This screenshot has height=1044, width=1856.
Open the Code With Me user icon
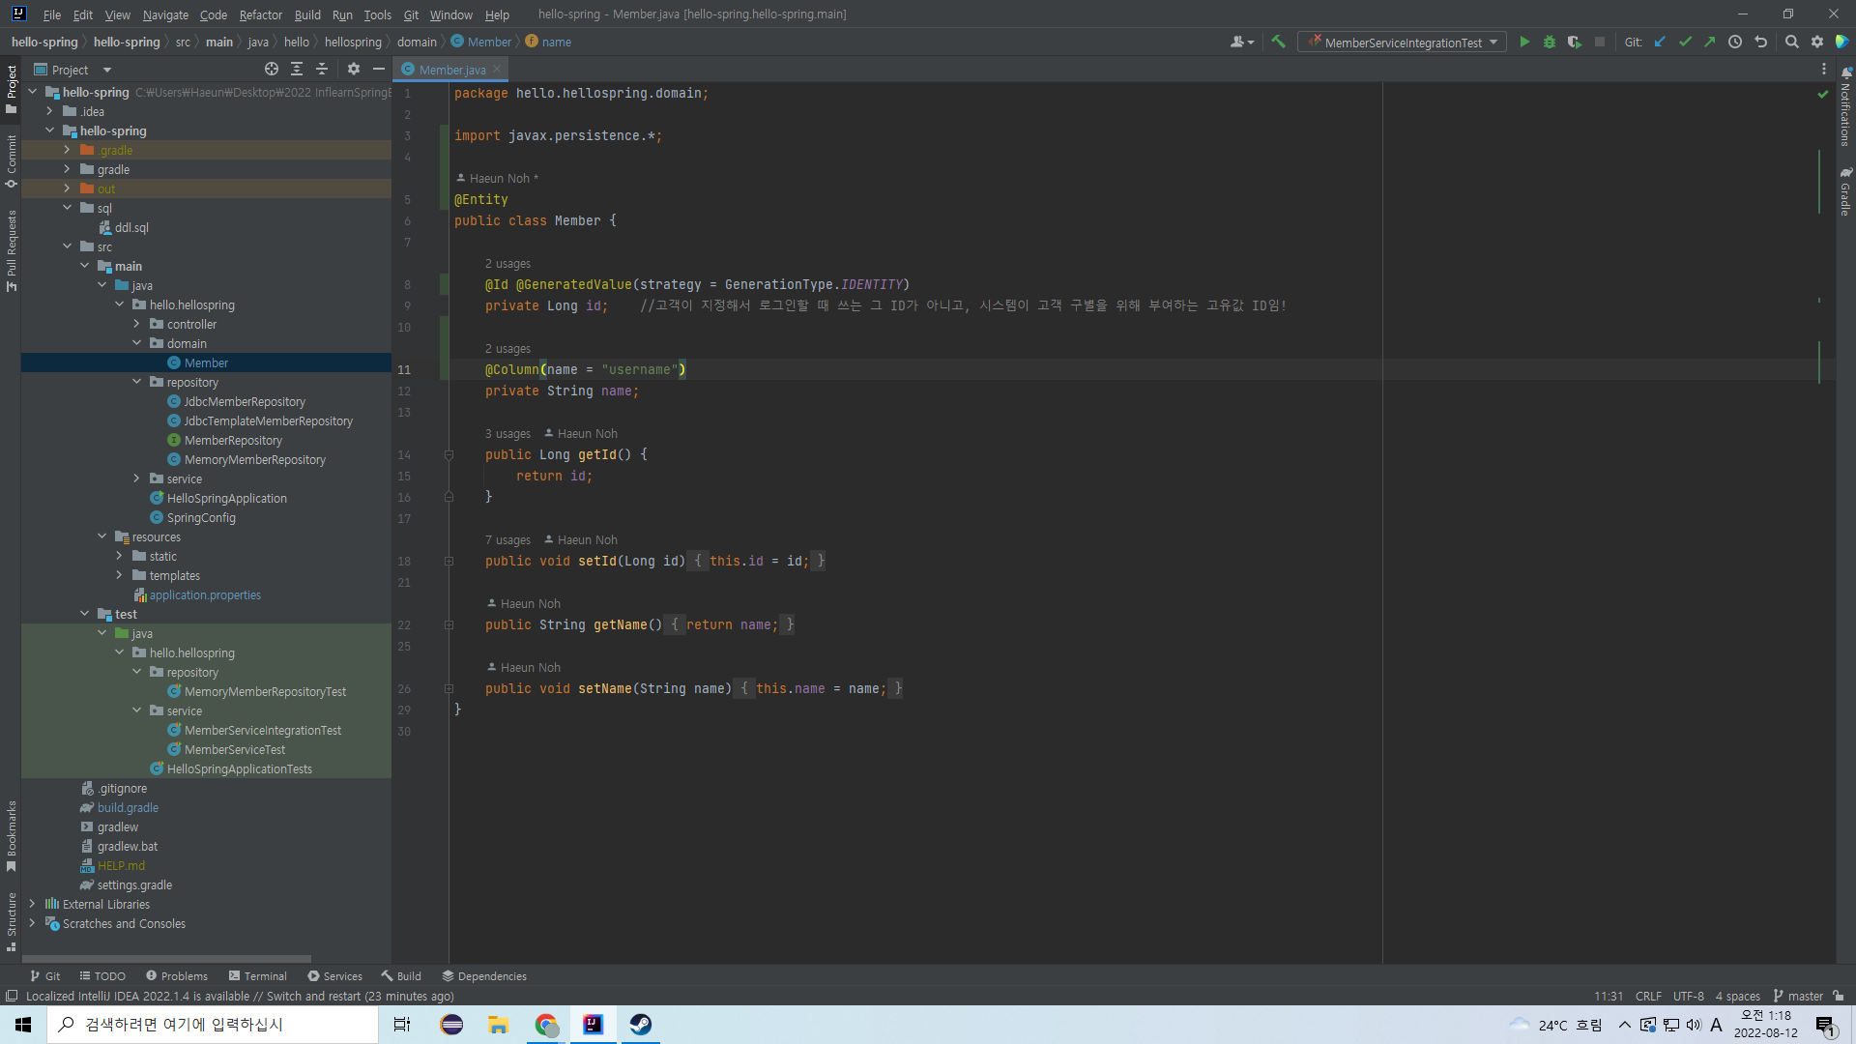pyautogui.click(x=1241, y=42)
